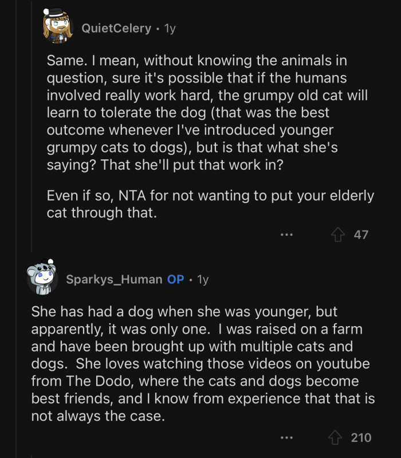
Task: Open the ellipsis menu on Sparkys_Human's comment
Action: pyautogui.click(x=287, y=438)
